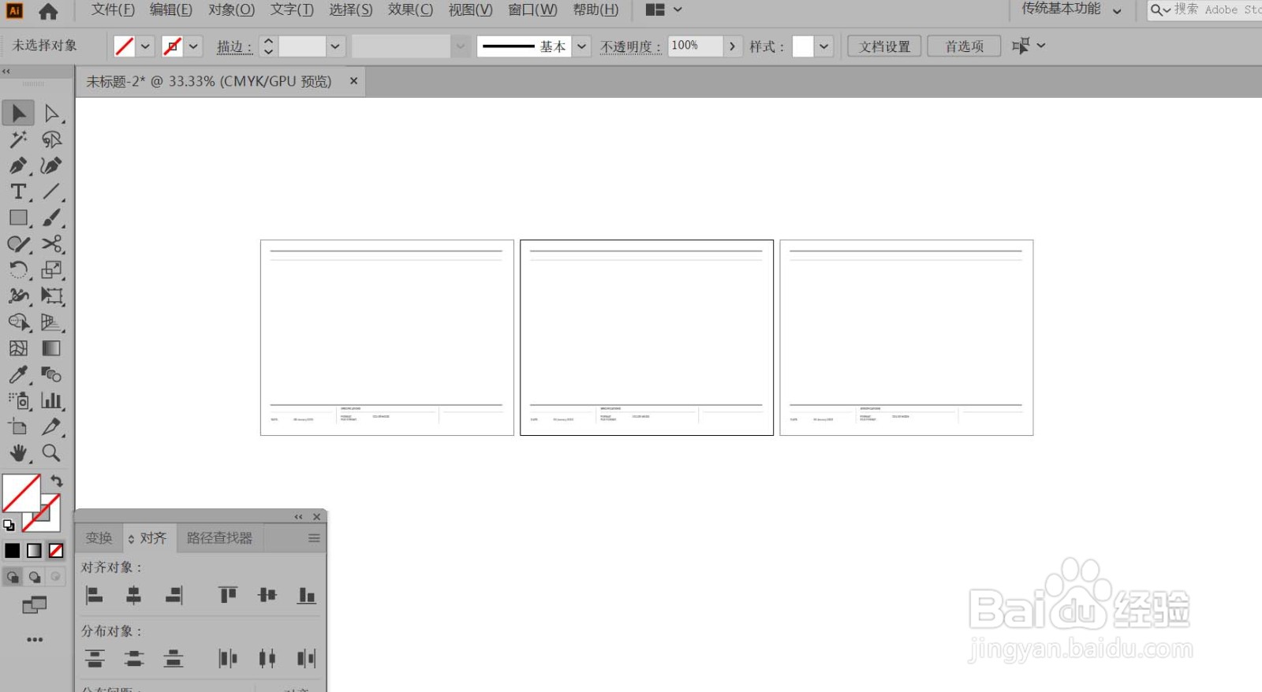Image resolution: width=1262 pixels, height=692 pixels.
Task: Select the Artboard tool
Action: click(18, 426)
